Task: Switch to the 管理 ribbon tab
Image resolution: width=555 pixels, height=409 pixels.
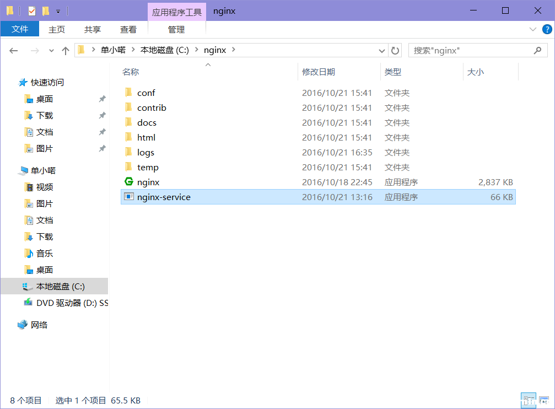Action: click(x=176, y=29)
